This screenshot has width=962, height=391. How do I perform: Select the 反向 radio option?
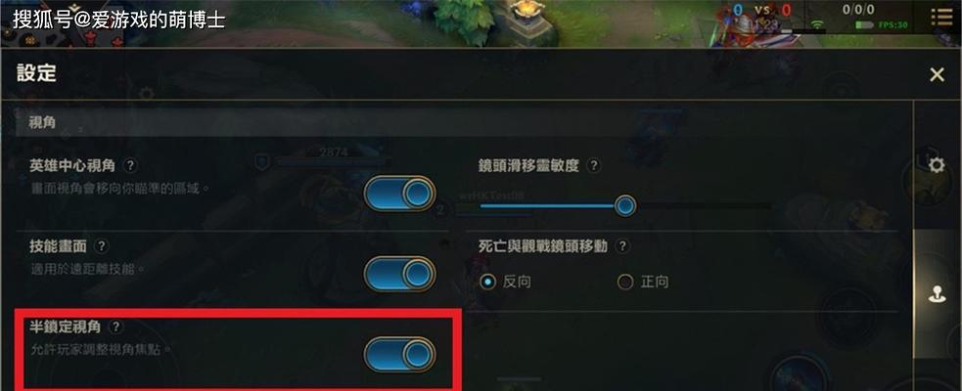pyautogui.click(x=506, y=282)
